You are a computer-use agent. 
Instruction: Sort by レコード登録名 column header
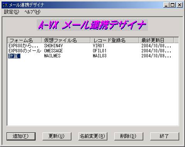[115, 40]
